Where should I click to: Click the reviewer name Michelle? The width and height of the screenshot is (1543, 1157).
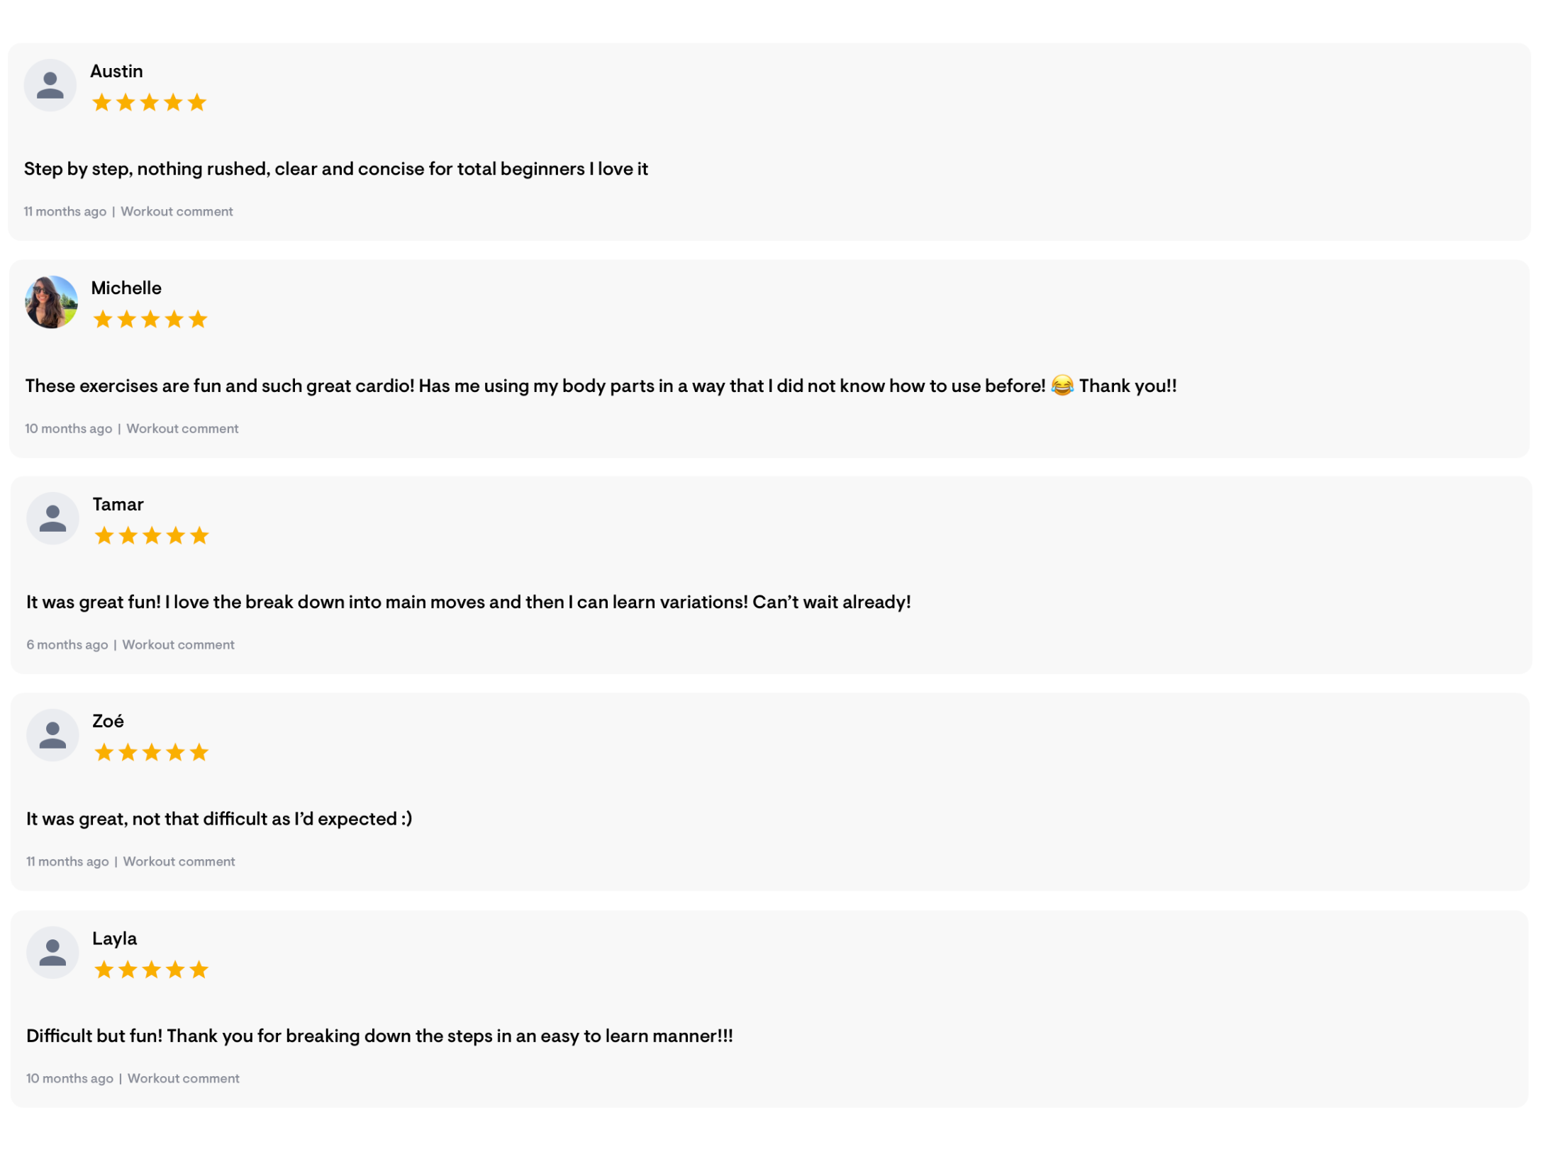126,288
